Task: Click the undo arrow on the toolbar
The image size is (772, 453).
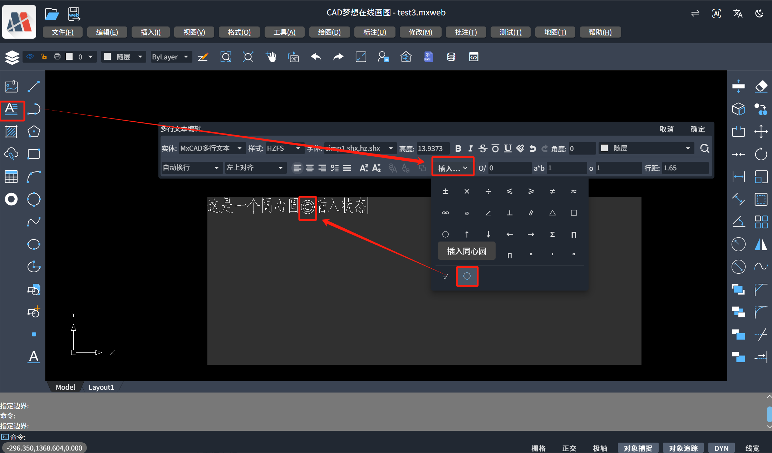Action: (315, 57)
